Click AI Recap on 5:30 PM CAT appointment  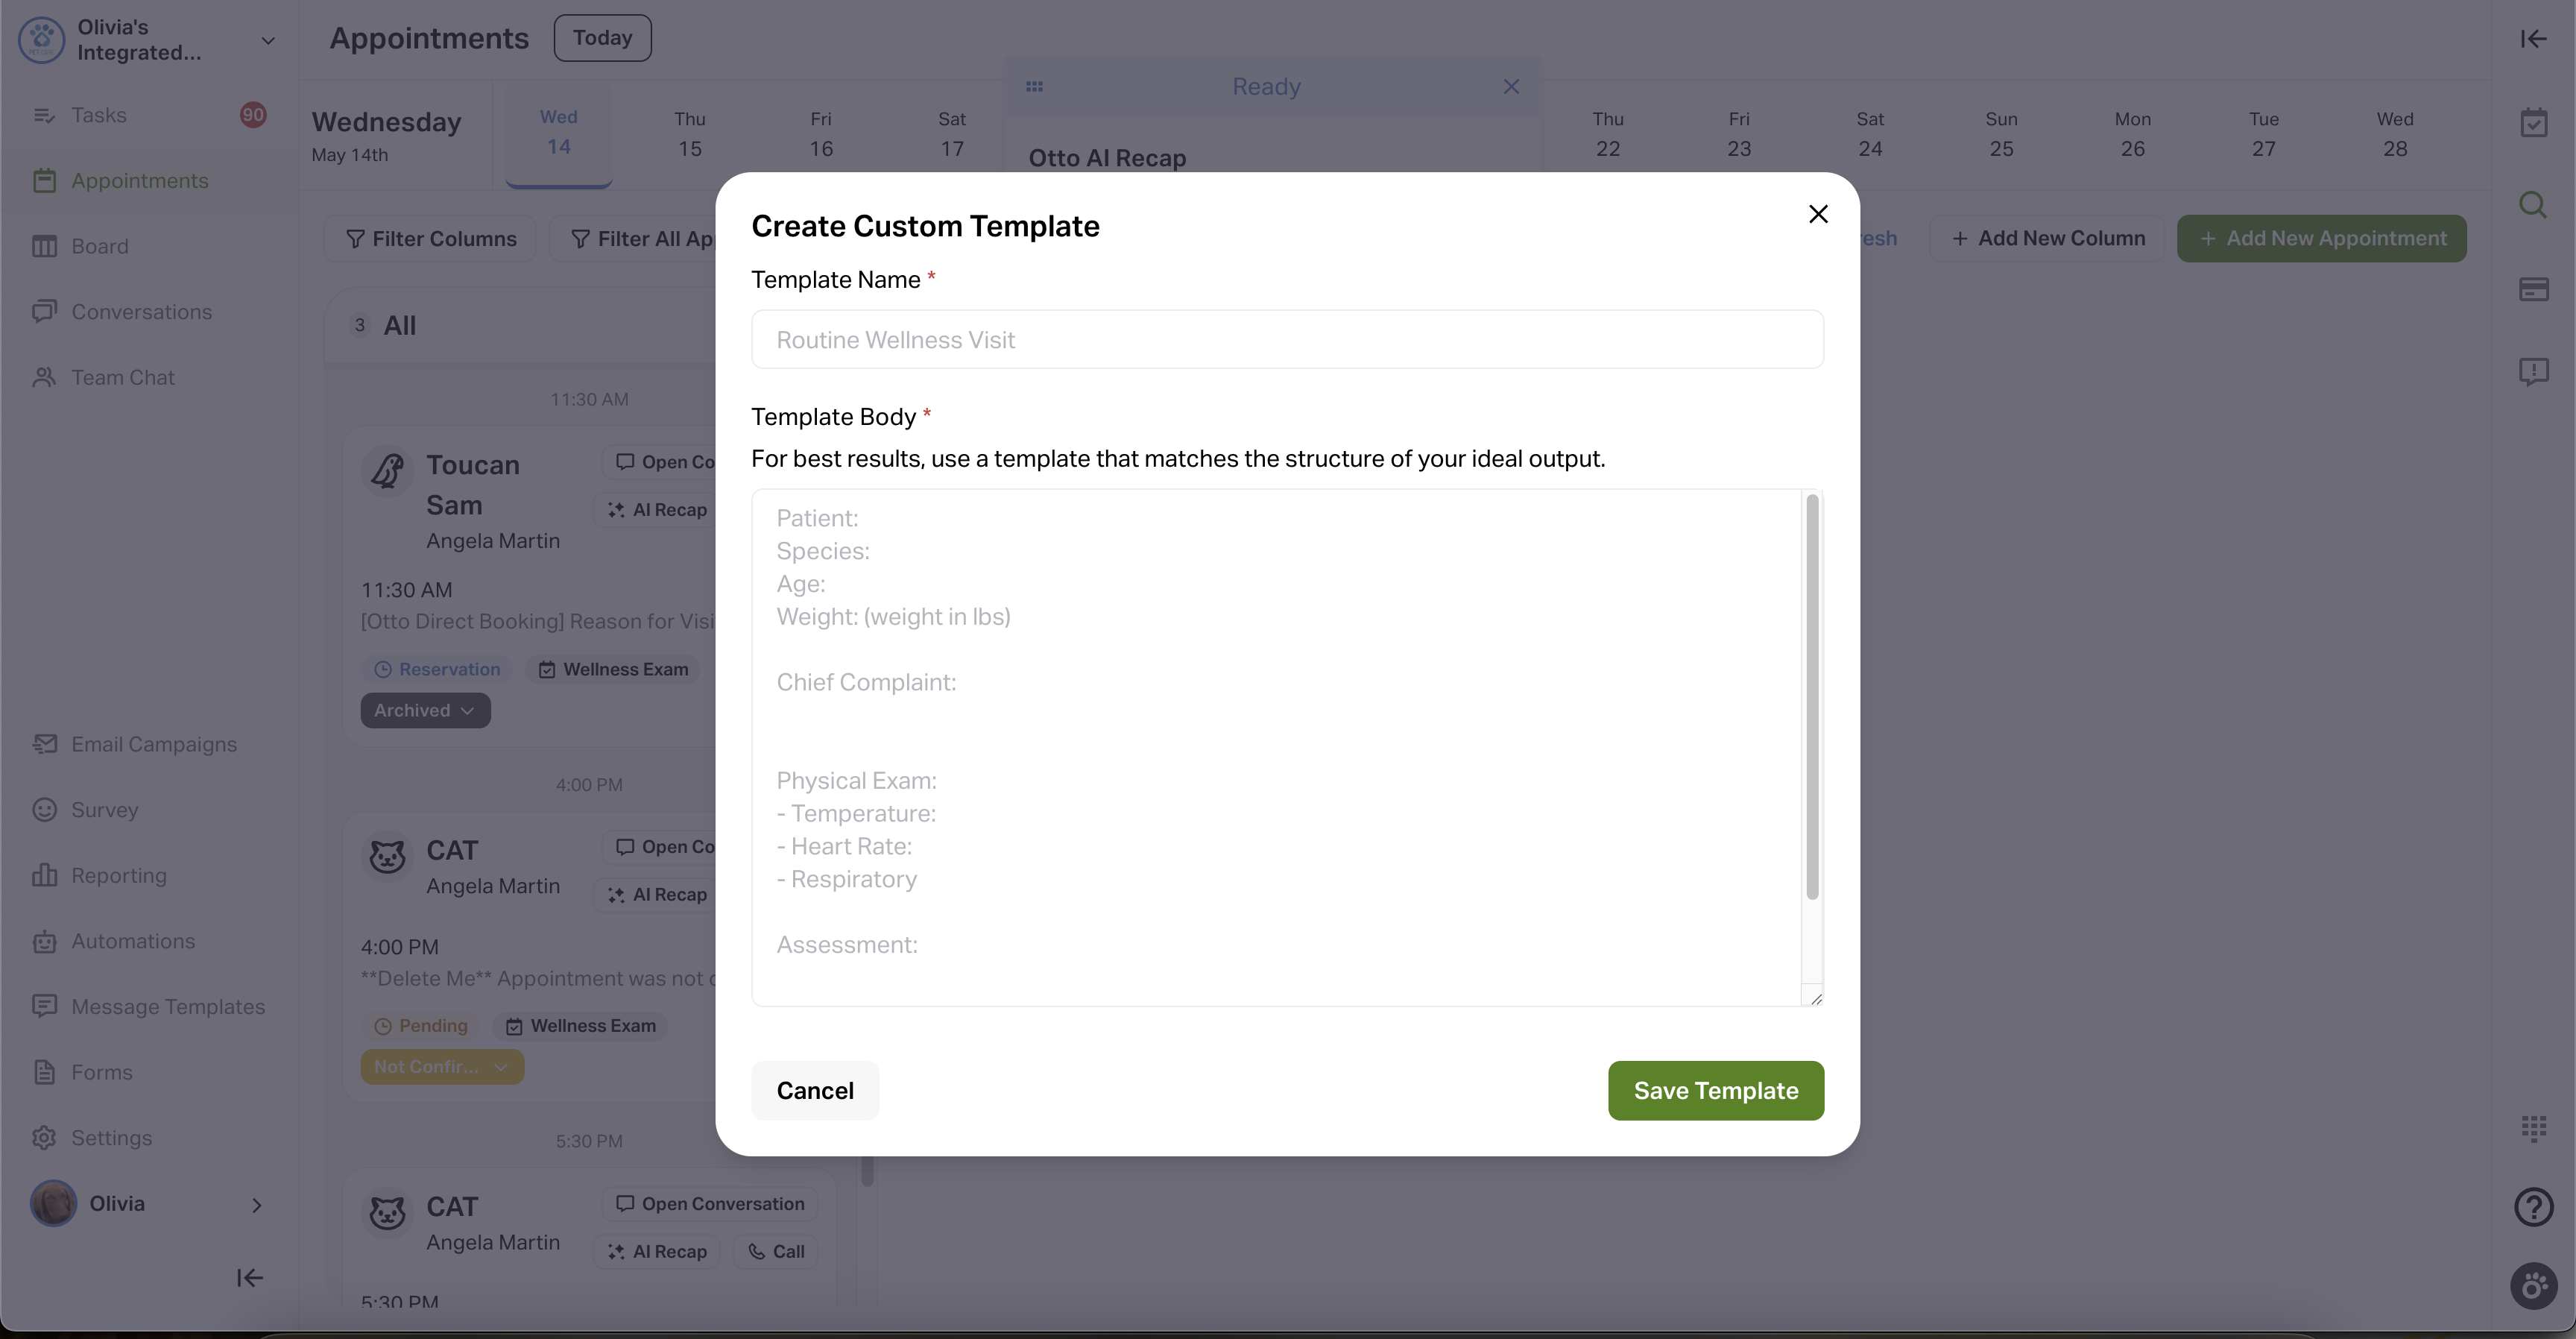pyautogui.click(x=657, y=1252)
